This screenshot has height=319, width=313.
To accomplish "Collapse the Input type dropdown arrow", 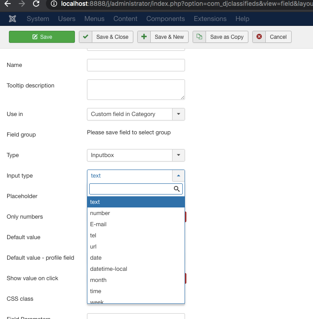I will pos(178,176).
